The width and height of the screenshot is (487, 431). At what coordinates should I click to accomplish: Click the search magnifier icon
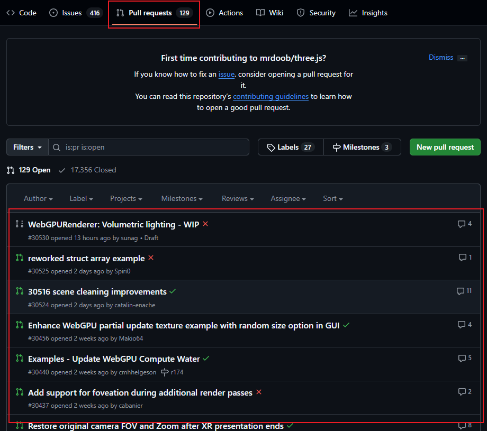click(x=57, y=148)
